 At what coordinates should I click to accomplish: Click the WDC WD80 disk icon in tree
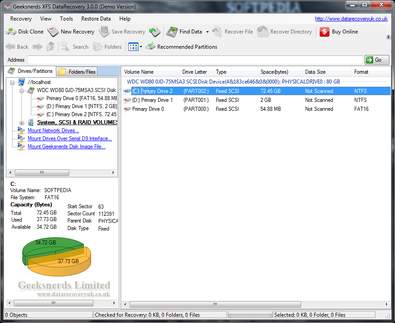[31, 90]
